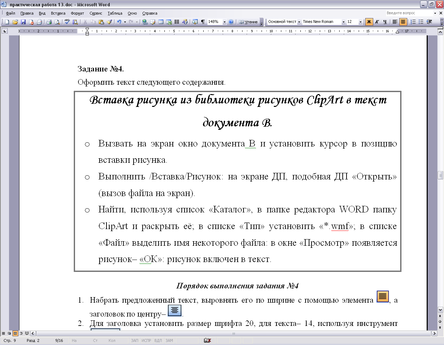Expand the Standard toolbar options chevron
This screenshot has height=345, width=444.
tap(262, 22)
